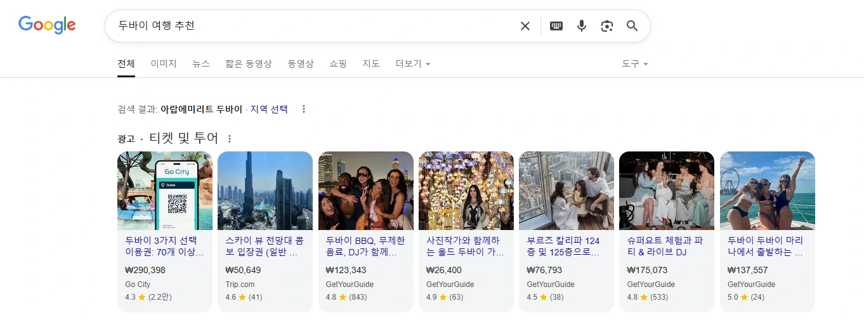Open the skyscraper view thumbnail from Trip.com
The width and height of the screenshot is (864, 320).
pyautogui.click(x=265, y=191)
